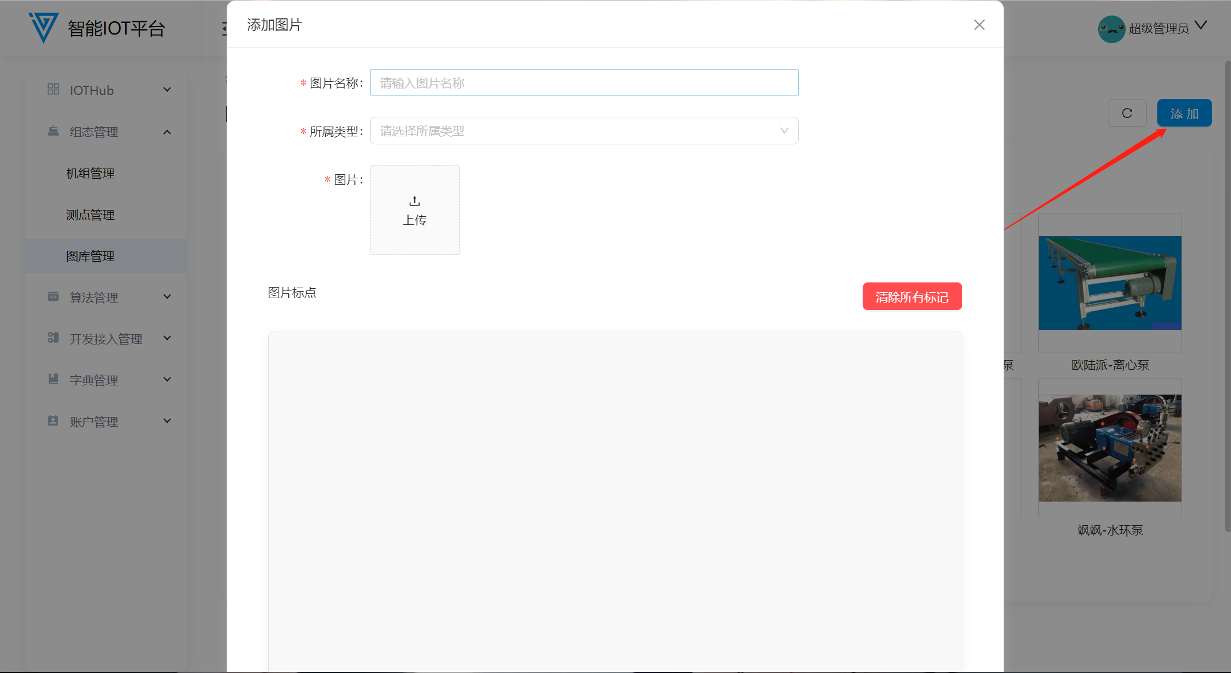Click the 账户管理 sidebar icon
1231x673 pixels.
point(54,421)
